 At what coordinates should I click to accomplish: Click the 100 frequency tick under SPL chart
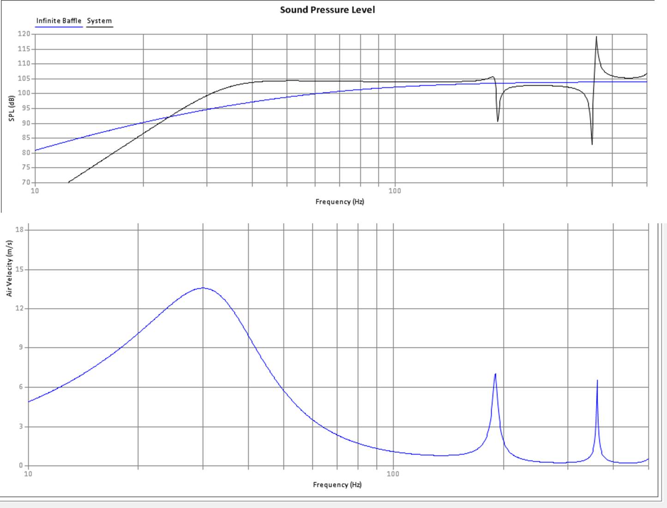(395, 191)
